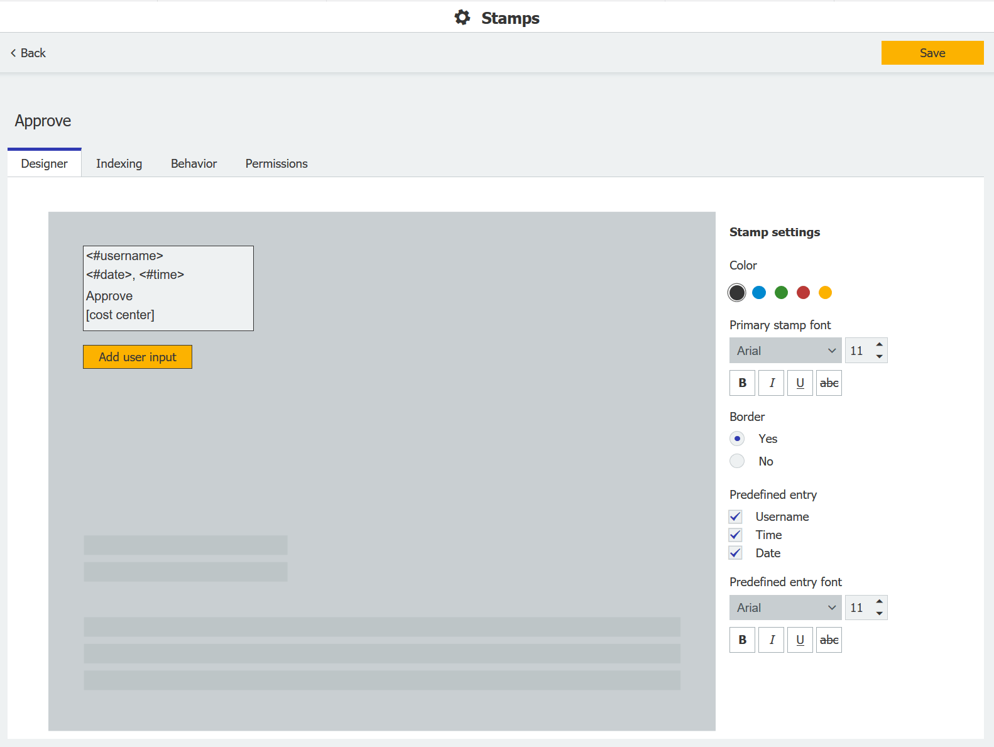Go Back to the previous page
This screenshot has height=747, width=994.
(x=28, y=53)
